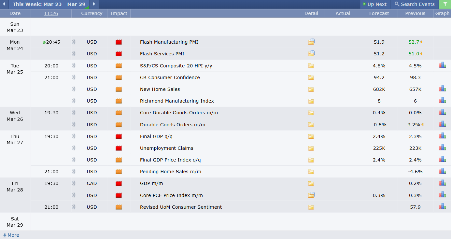
Task: Toggle alert bell for Pending Home Sales m/m
Action: coord(74,171)
